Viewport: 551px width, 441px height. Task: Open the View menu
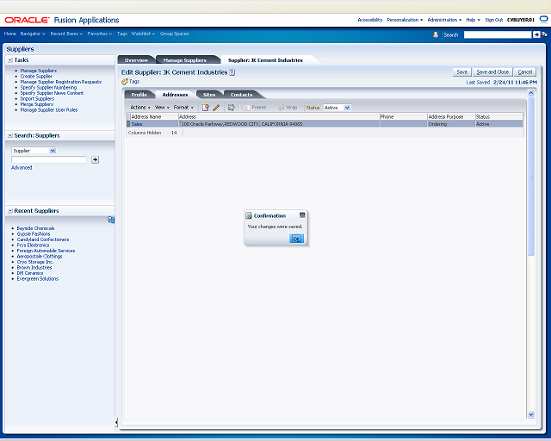click(162, 108)
